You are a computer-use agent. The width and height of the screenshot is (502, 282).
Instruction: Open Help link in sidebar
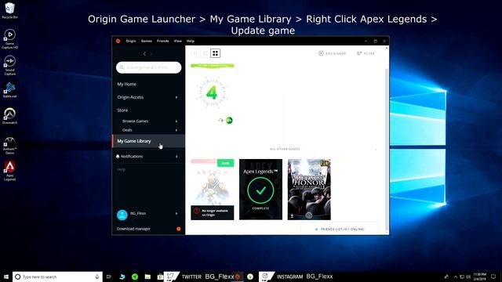[x=122, y=169]
